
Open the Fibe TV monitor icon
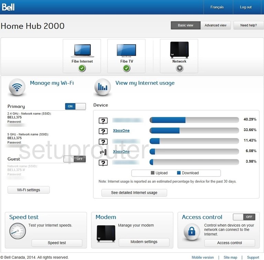click(126, 50)
